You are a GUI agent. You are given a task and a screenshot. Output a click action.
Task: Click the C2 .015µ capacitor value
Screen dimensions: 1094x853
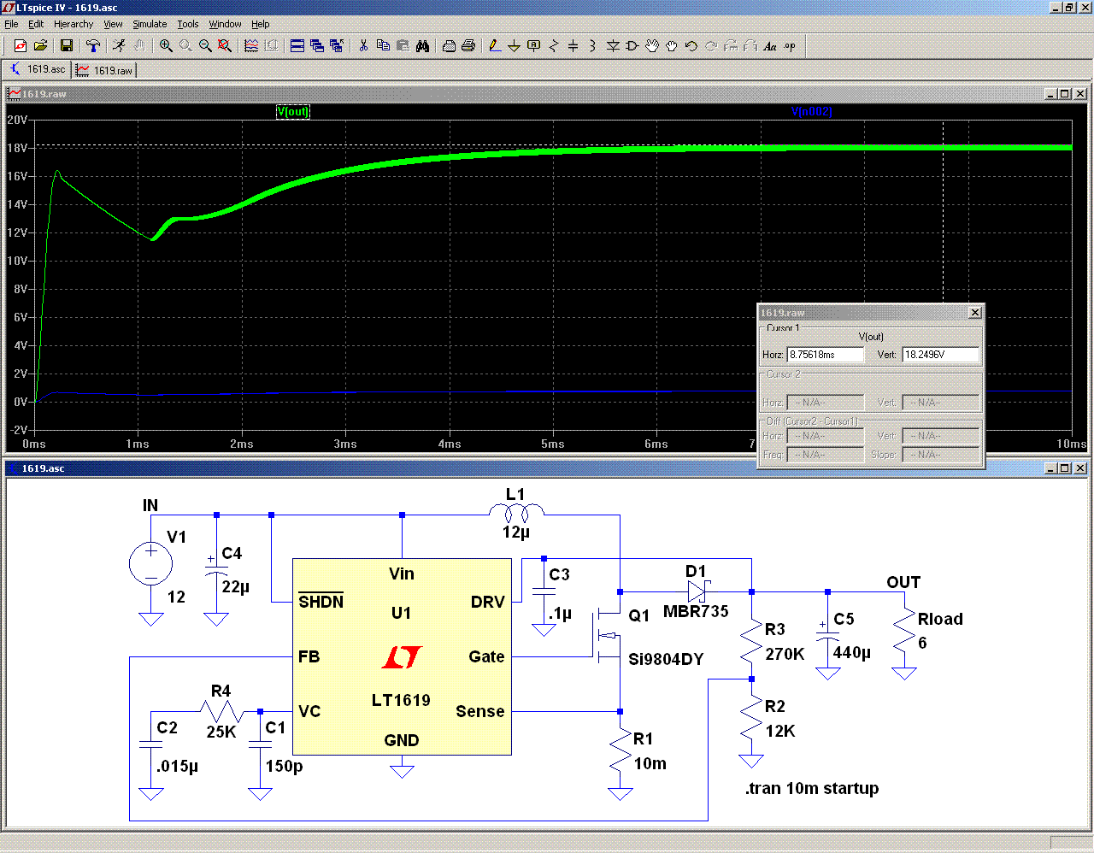(178, 766)
